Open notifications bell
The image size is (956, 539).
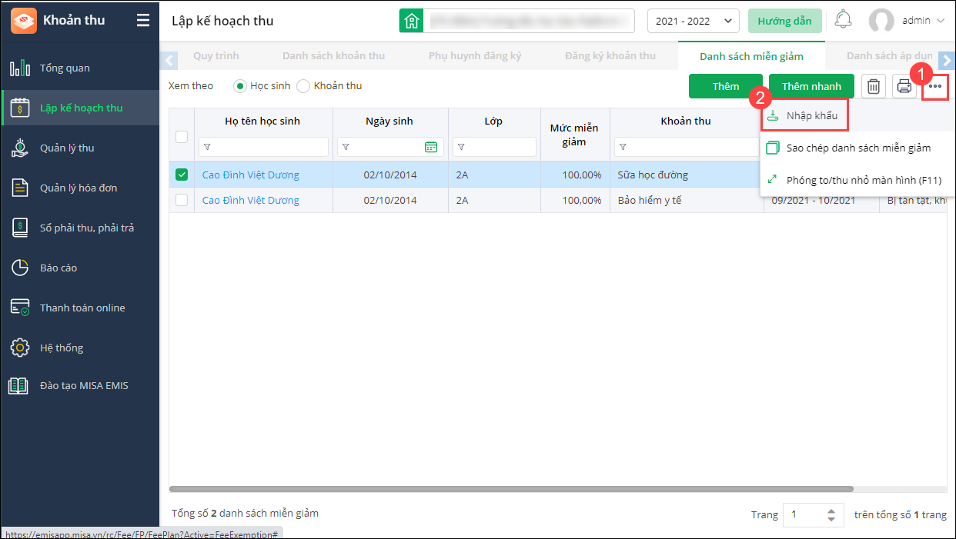[844, 20]
